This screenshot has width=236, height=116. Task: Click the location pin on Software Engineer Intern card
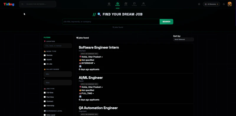[x=80, y=57]
